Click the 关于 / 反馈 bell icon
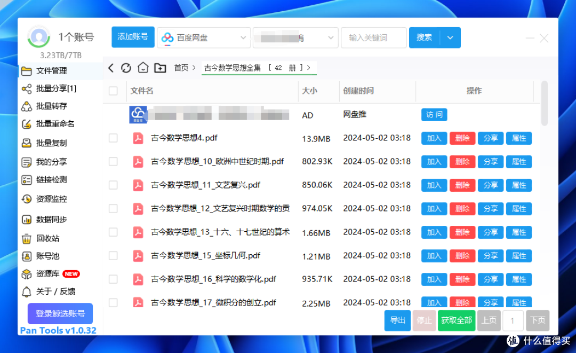The image size is (576, 353). tap(27, 292)
